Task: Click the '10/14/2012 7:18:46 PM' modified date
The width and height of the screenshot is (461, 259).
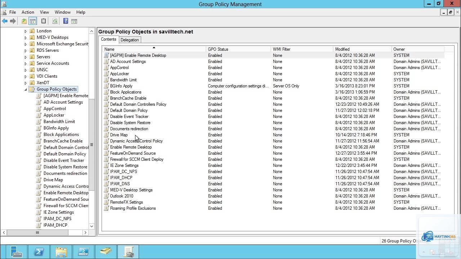Action: 356,135
